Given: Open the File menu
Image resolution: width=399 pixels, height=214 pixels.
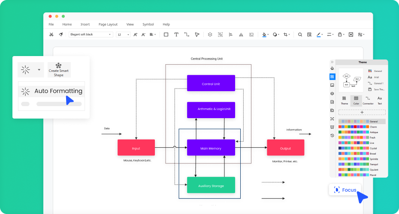Looking at the screenshot, I should tap(51, 24).
